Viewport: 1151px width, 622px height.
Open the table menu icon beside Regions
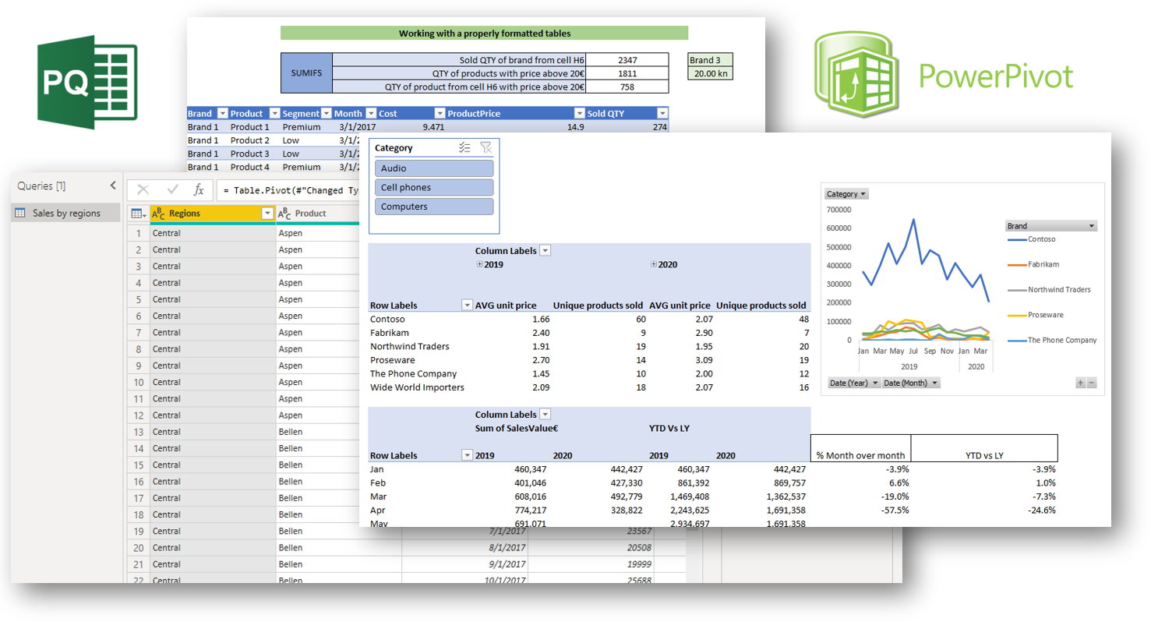point(137,214)
